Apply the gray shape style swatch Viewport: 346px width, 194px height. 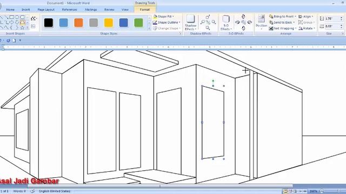(94, 23)
